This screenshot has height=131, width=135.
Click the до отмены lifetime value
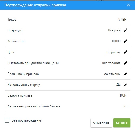click(112, 74)
